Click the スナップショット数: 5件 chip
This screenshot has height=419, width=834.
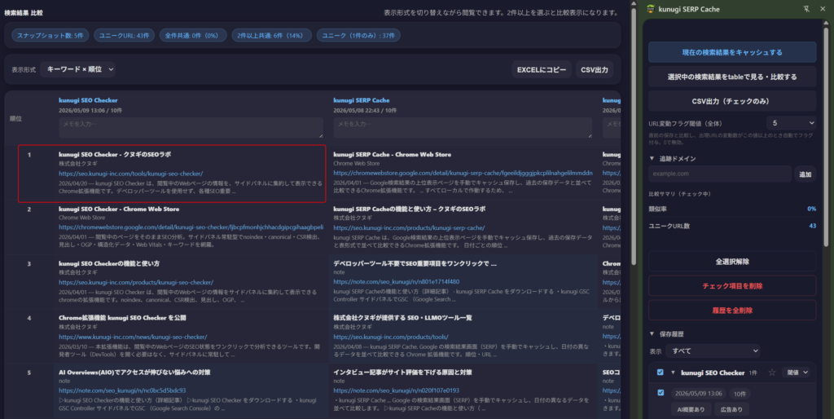point(50,36)
